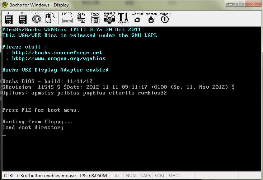This screenshot has height=180, width=263.
Task: Click the CAPS status indicator
Action: click(146, 176)
